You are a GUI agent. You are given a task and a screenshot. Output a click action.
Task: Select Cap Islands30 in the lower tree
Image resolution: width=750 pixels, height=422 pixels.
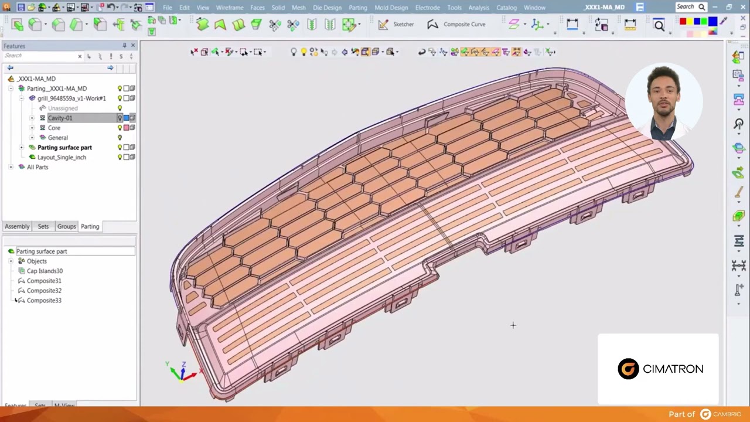pyautogui.click(x=45, y=271)
